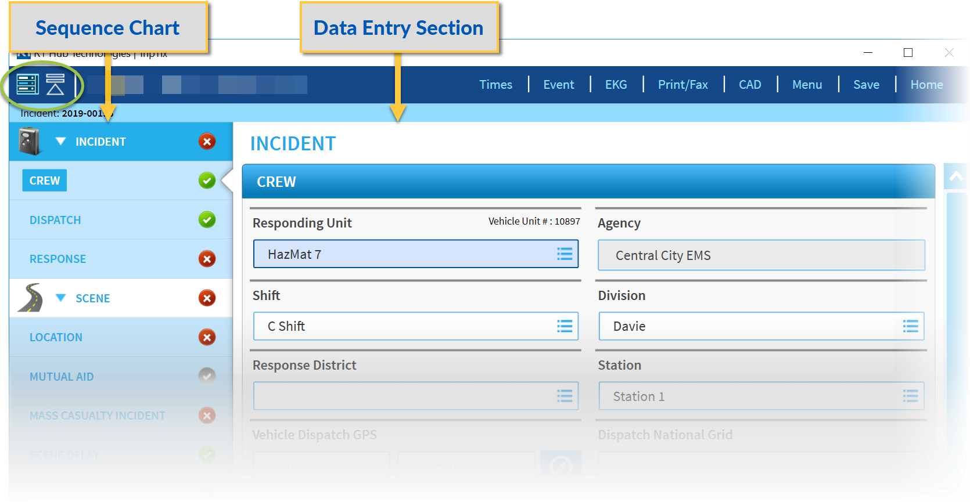970x502 pixels.
Task: Click the Central City EMS Agency field
Action: [x=761, y=255]
